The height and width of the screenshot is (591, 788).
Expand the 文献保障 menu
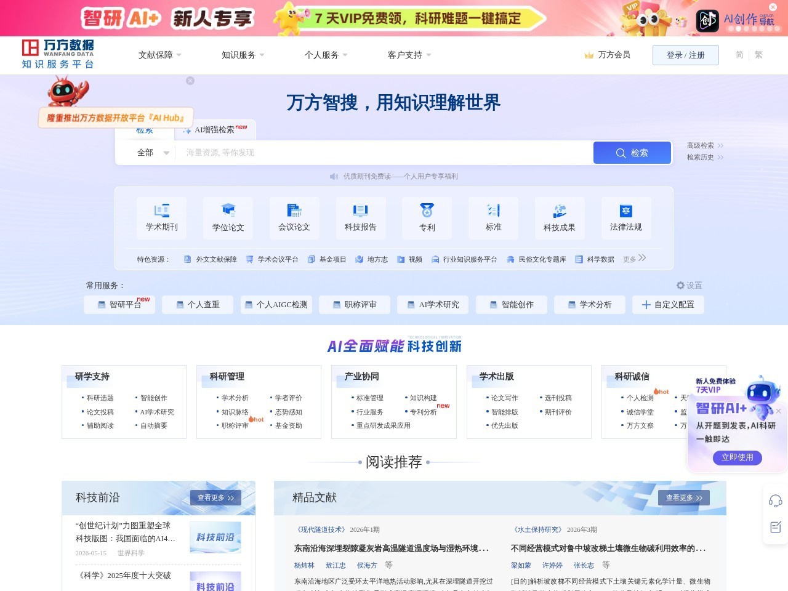point(160,55)
